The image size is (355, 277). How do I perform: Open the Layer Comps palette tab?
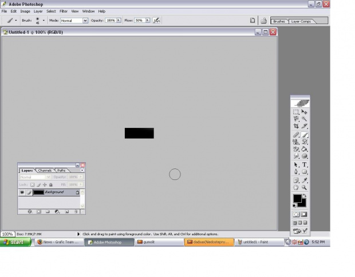(x=301, y=22)
